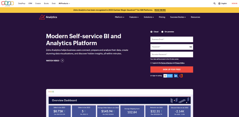
Task: Open the Privacy Policy link
Action: 180,63
